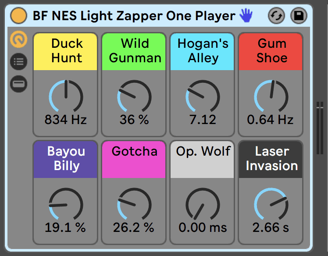This screenshot has width=328, height=256.
Task: Click the Gotcha macro knob
Action: [x=134, y=204]
